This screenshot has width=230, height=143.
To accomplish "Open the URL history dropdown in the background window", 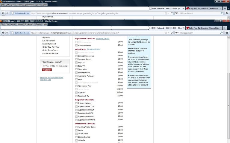I will pos(169,13).
